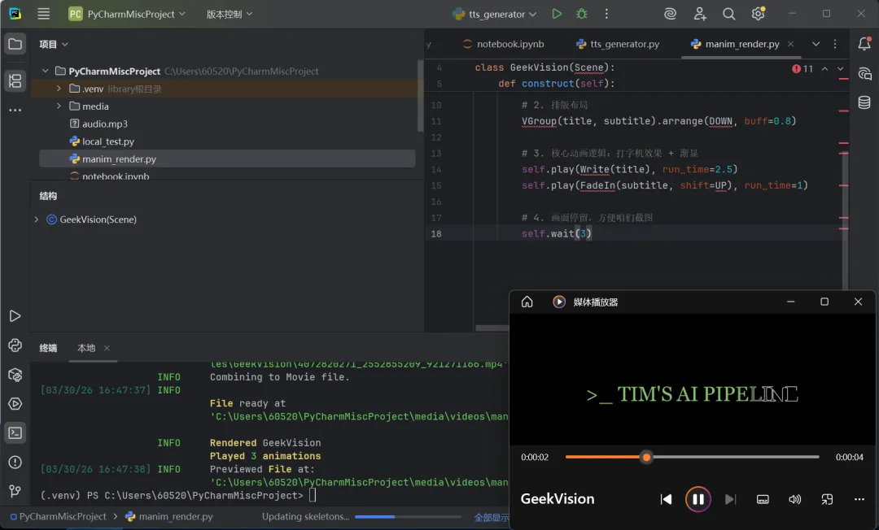The height and width of the screenshot is (530, 879).
Task: Open the Code With Me add-user icon
Action: point(700,14)
